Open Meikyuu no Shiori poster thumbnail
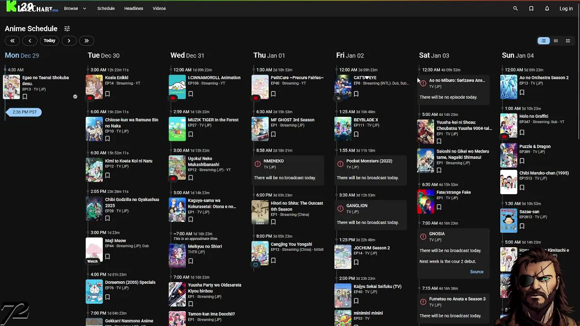This screenshot has width=580, height=326. pyautogui.click(x=177, y=255)
